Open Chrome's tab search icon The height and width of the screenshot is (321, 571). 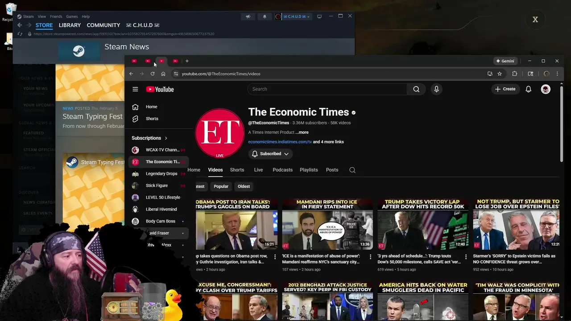point(530,74)
